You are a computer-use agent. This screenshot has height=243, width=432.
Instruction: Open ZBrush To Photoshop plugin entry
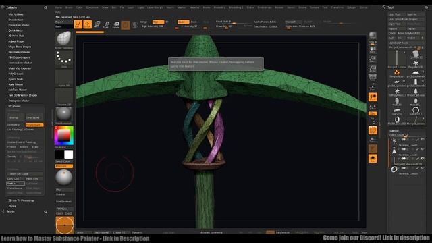pyautogui.click(x=21, y=200)
